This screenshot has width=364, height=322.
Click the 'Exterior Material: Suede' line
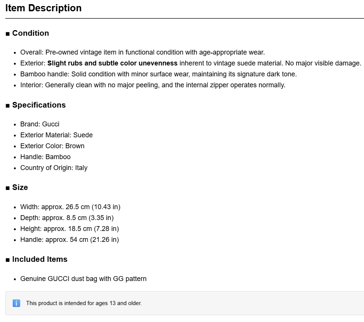click(56, 135)
